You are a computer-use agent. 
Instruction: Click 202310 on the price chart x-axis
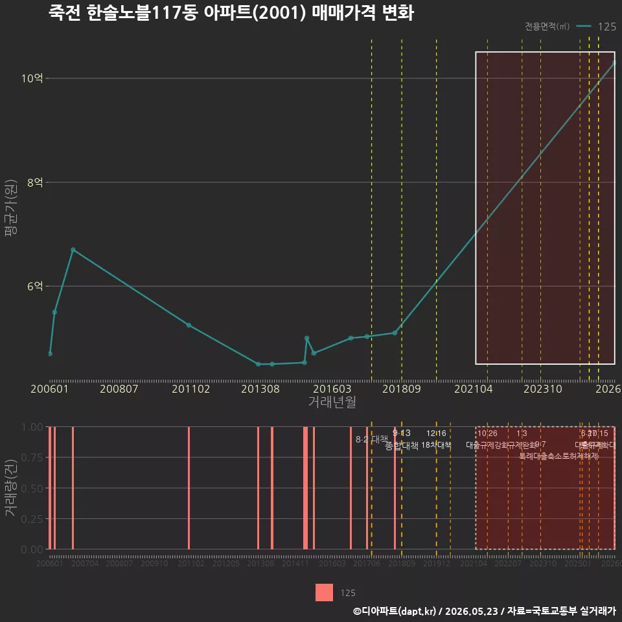pos(543,389)
